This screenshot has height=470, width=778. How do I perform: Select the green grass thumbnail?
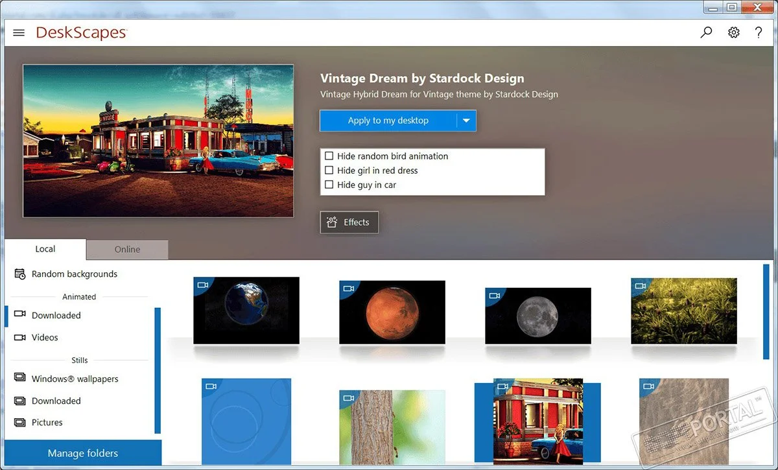684,311
